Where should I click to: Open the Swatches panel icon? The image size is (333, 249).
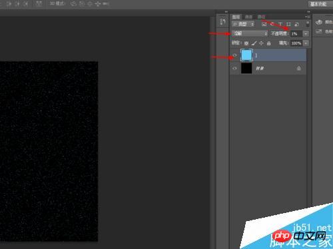(x=319, y=31)
